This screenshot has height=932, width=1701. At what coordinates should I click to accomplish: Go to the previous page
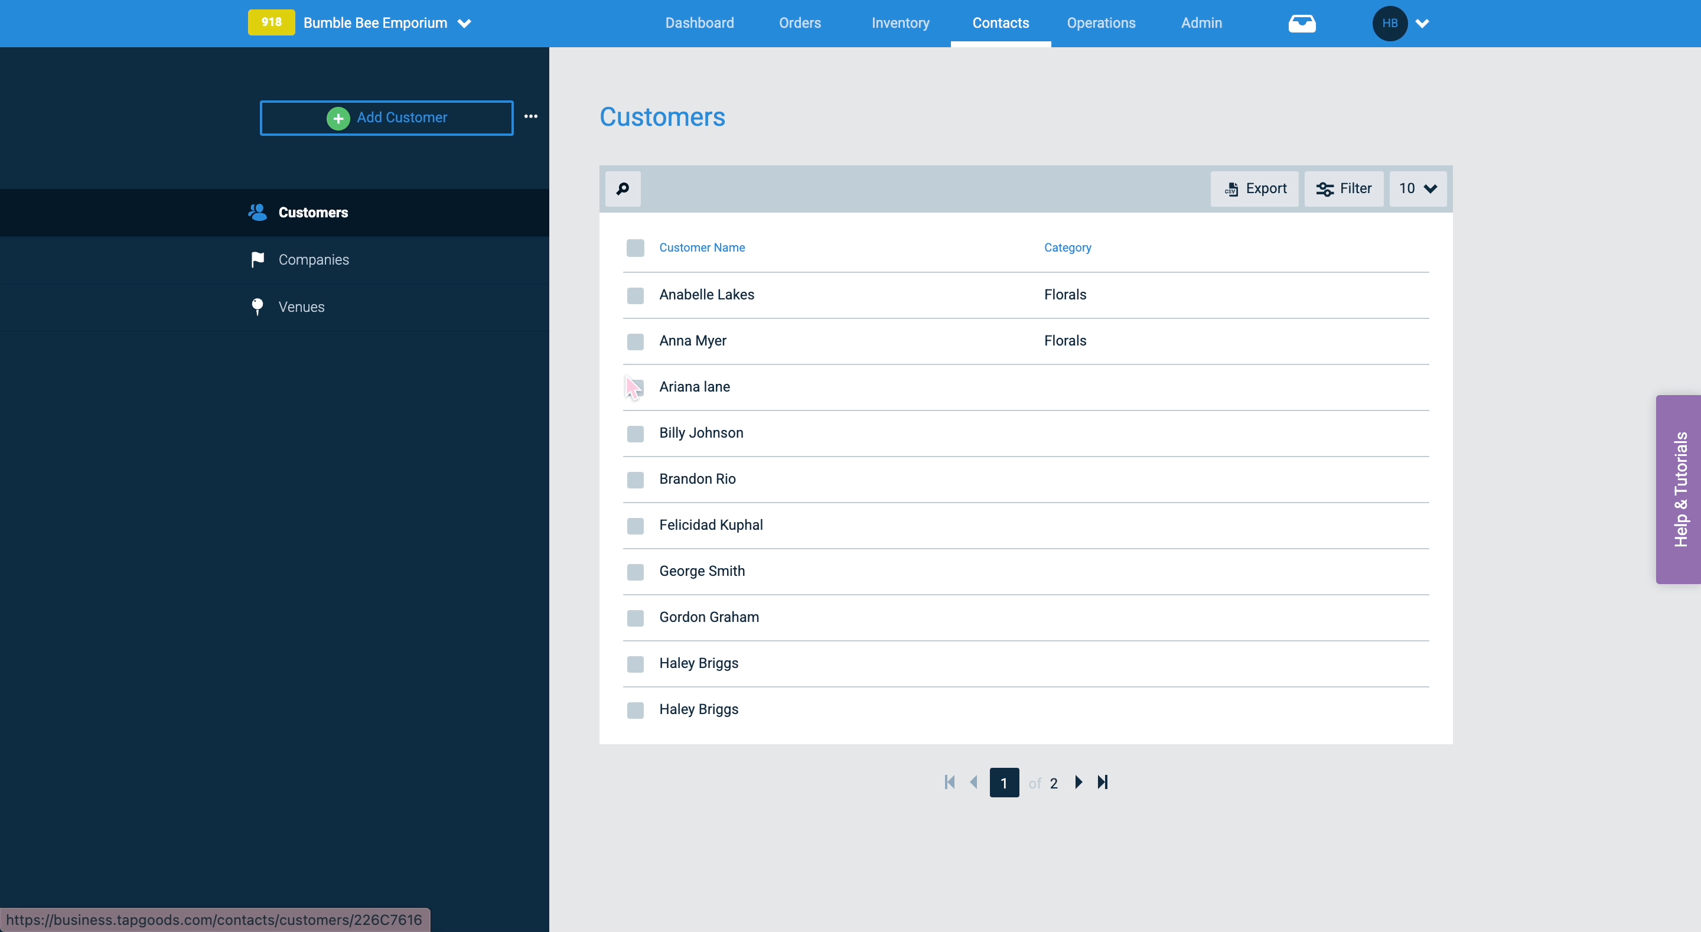(973, 782)
